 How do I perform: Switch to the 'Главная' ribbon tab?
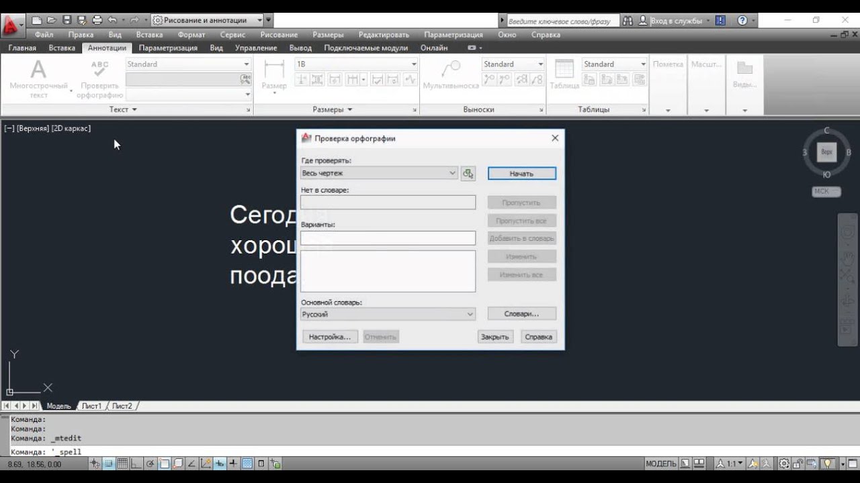pos(22,48)
